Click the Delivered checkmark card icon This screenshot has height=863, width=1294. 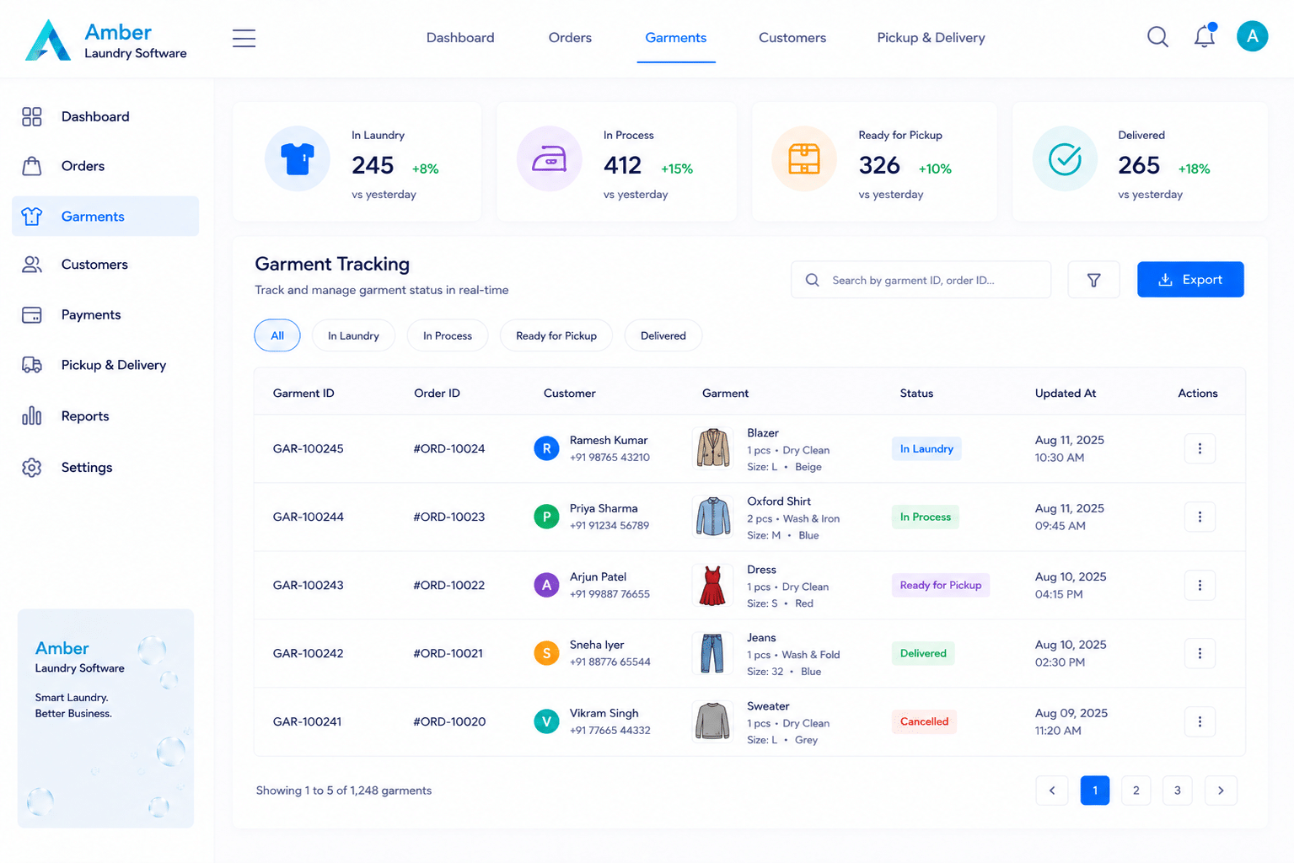pyautogui.click(x=1065, y=158)
